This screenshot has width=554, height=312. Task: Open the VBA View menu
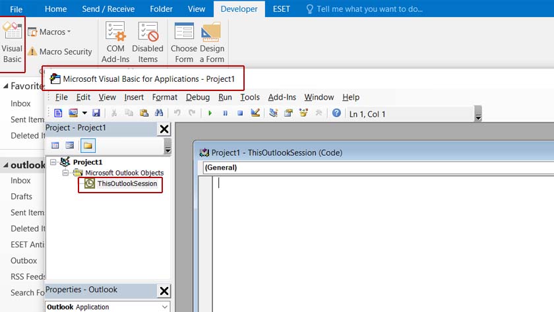(107, 97)
